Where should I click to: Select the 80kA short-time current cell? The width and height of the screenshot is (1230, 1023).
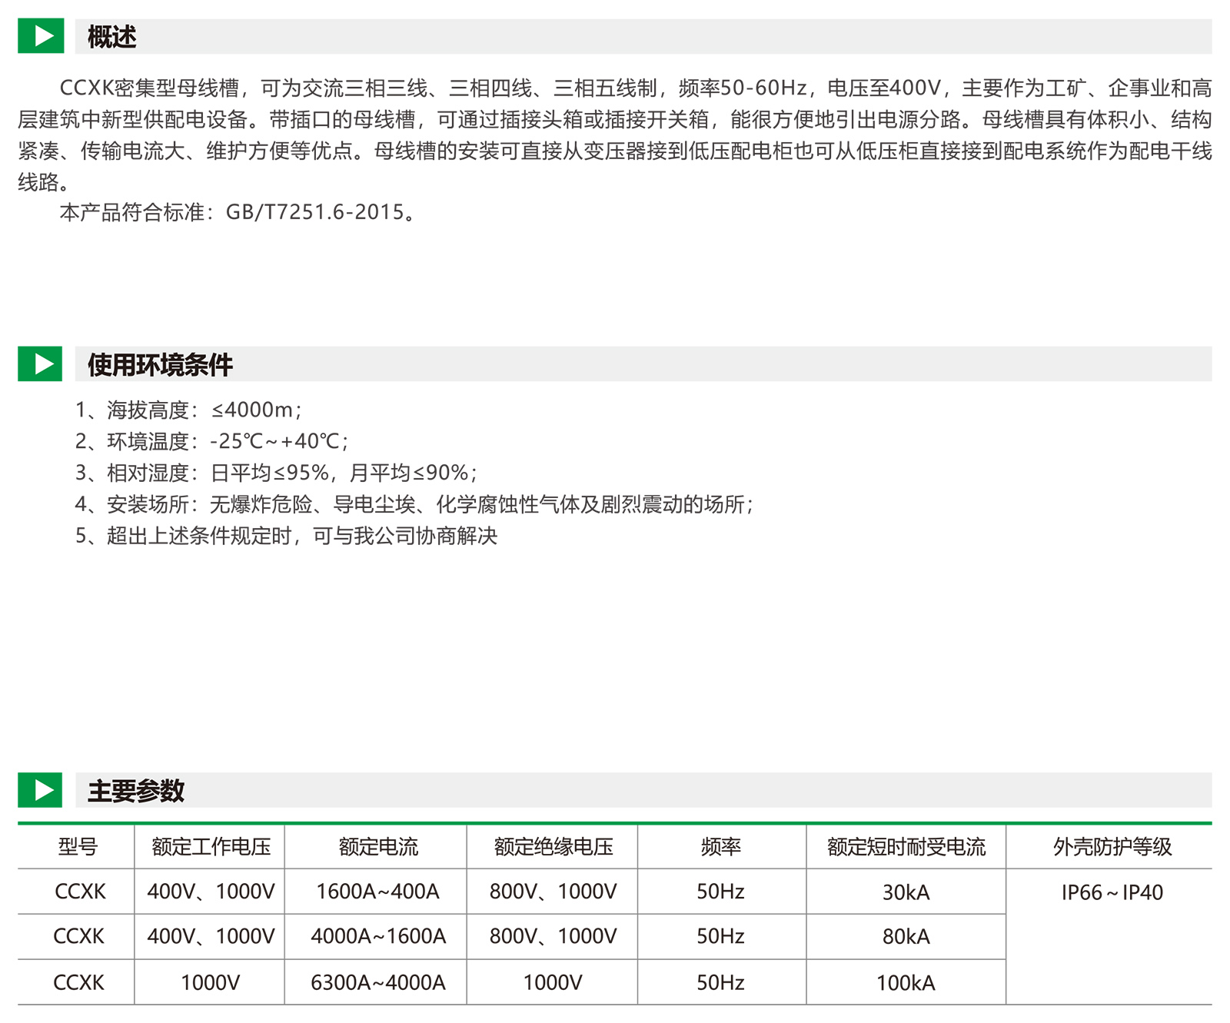(x=906, y=937)
